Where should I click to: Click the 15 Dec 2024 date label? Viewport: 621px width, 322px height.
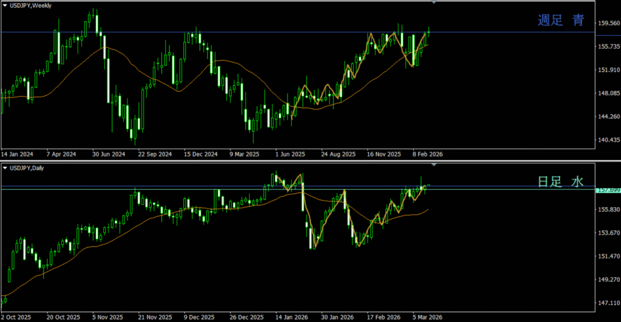click(201, 154)
